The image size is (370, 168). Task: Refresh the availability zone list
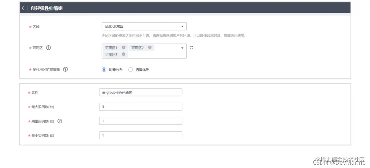coord(191,47)
